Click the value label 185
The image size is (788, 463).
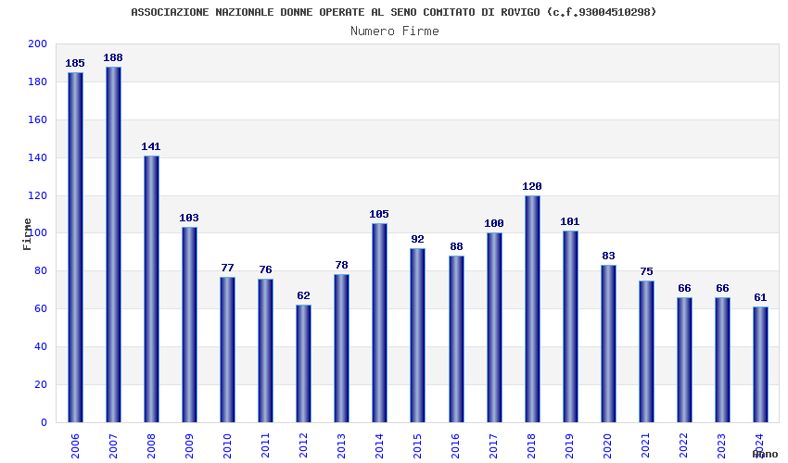click(x=75, y=63)
